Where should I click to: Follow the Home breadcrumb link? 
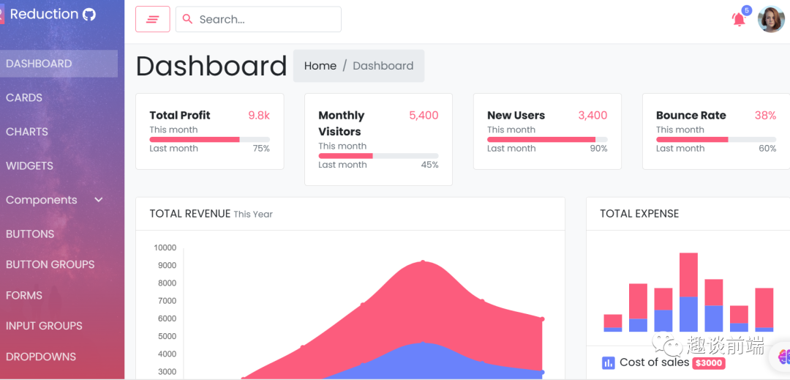pyautogui.click(x=320, y=66)
